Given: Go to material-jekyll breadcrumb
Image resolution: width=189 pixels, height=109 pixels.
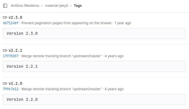Looking at the screenshot, I should (56, 6).
